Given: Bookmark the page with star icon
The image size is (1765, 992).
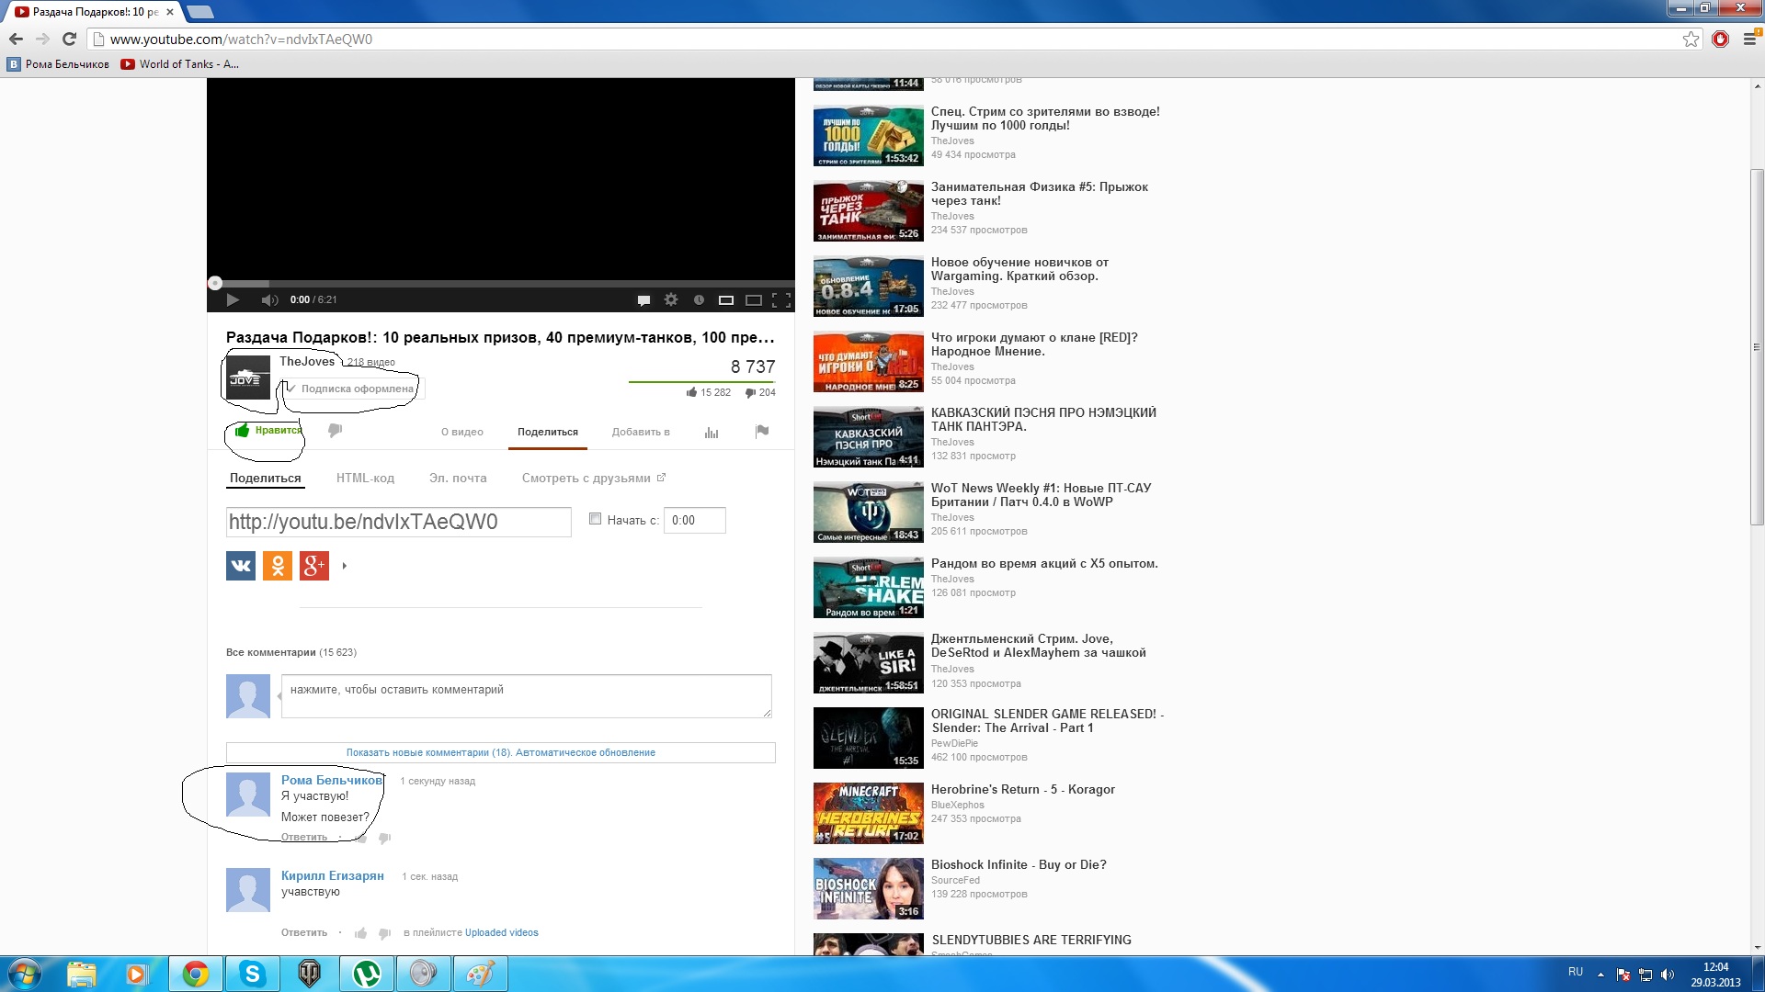Looking at the screenshot, I should pos(1691,39).
